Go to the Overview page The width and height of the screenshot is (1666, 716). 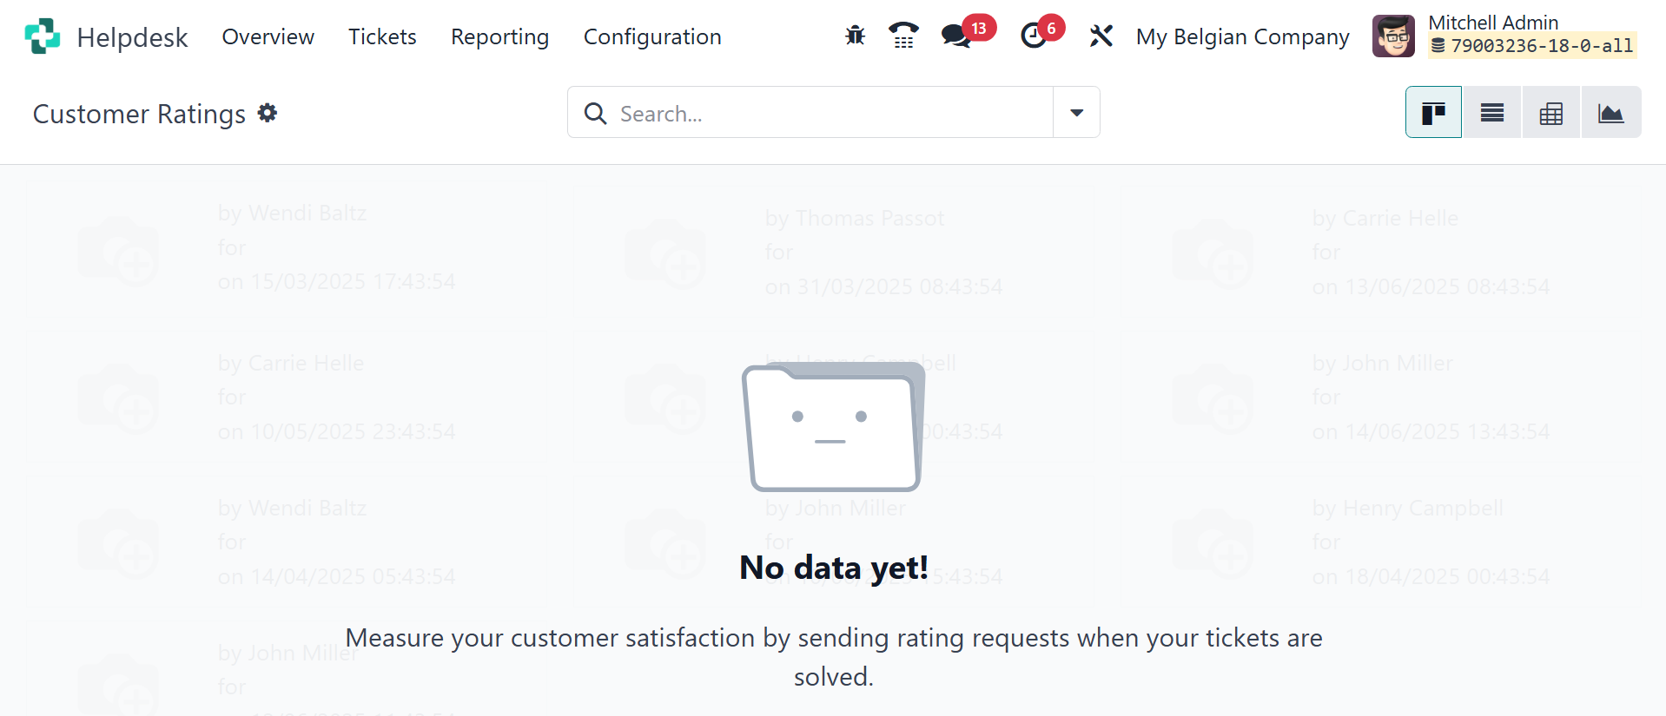point(268,36)
